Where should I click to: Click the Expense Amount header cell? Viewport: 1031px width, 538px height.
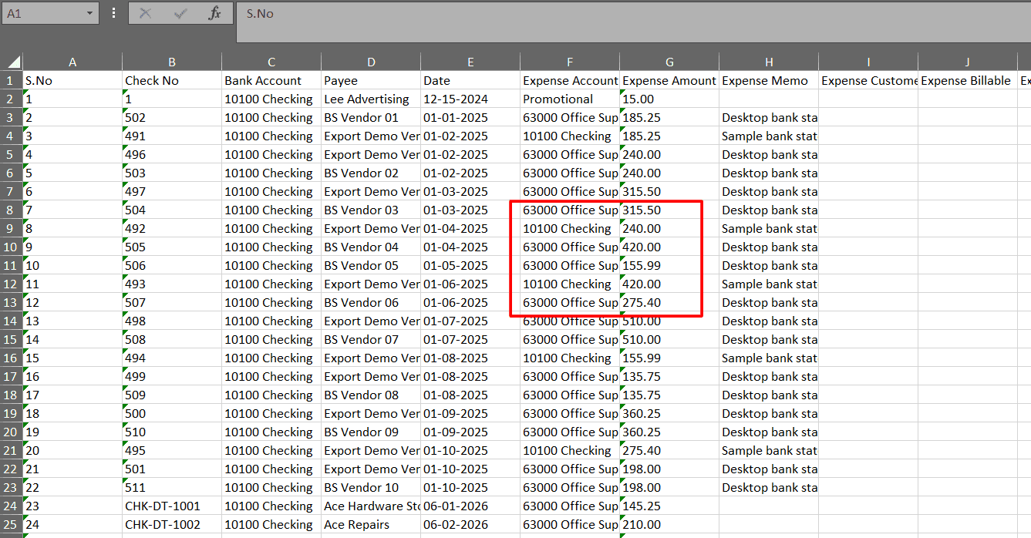(669, 81)
